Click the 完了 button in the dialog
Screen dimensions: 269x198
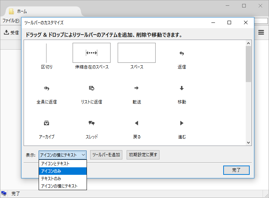coord(236,170)
